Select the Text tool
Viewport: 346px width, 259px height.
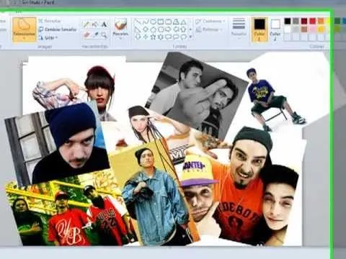click(104, 24)
